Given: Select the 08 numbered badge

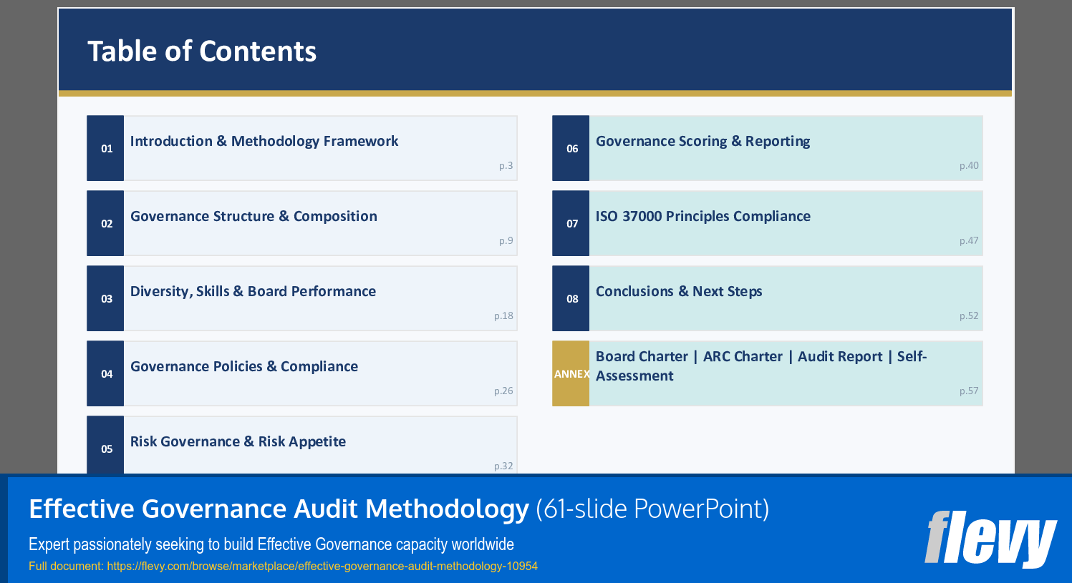Looking at the screenshot, I should point(570,298).
